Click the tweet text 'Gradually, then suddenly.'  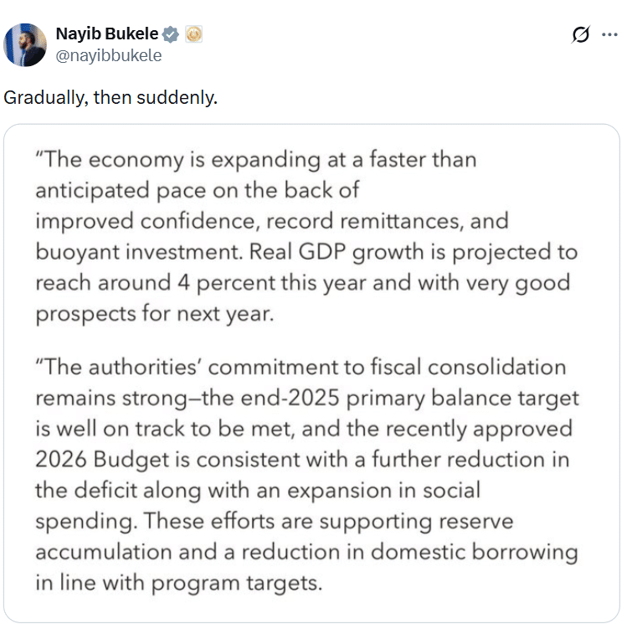click(x=110, y=97)
